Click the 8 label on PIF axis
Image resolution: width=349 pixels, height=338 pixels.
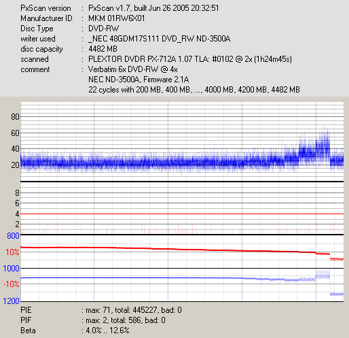coord(17,193)
